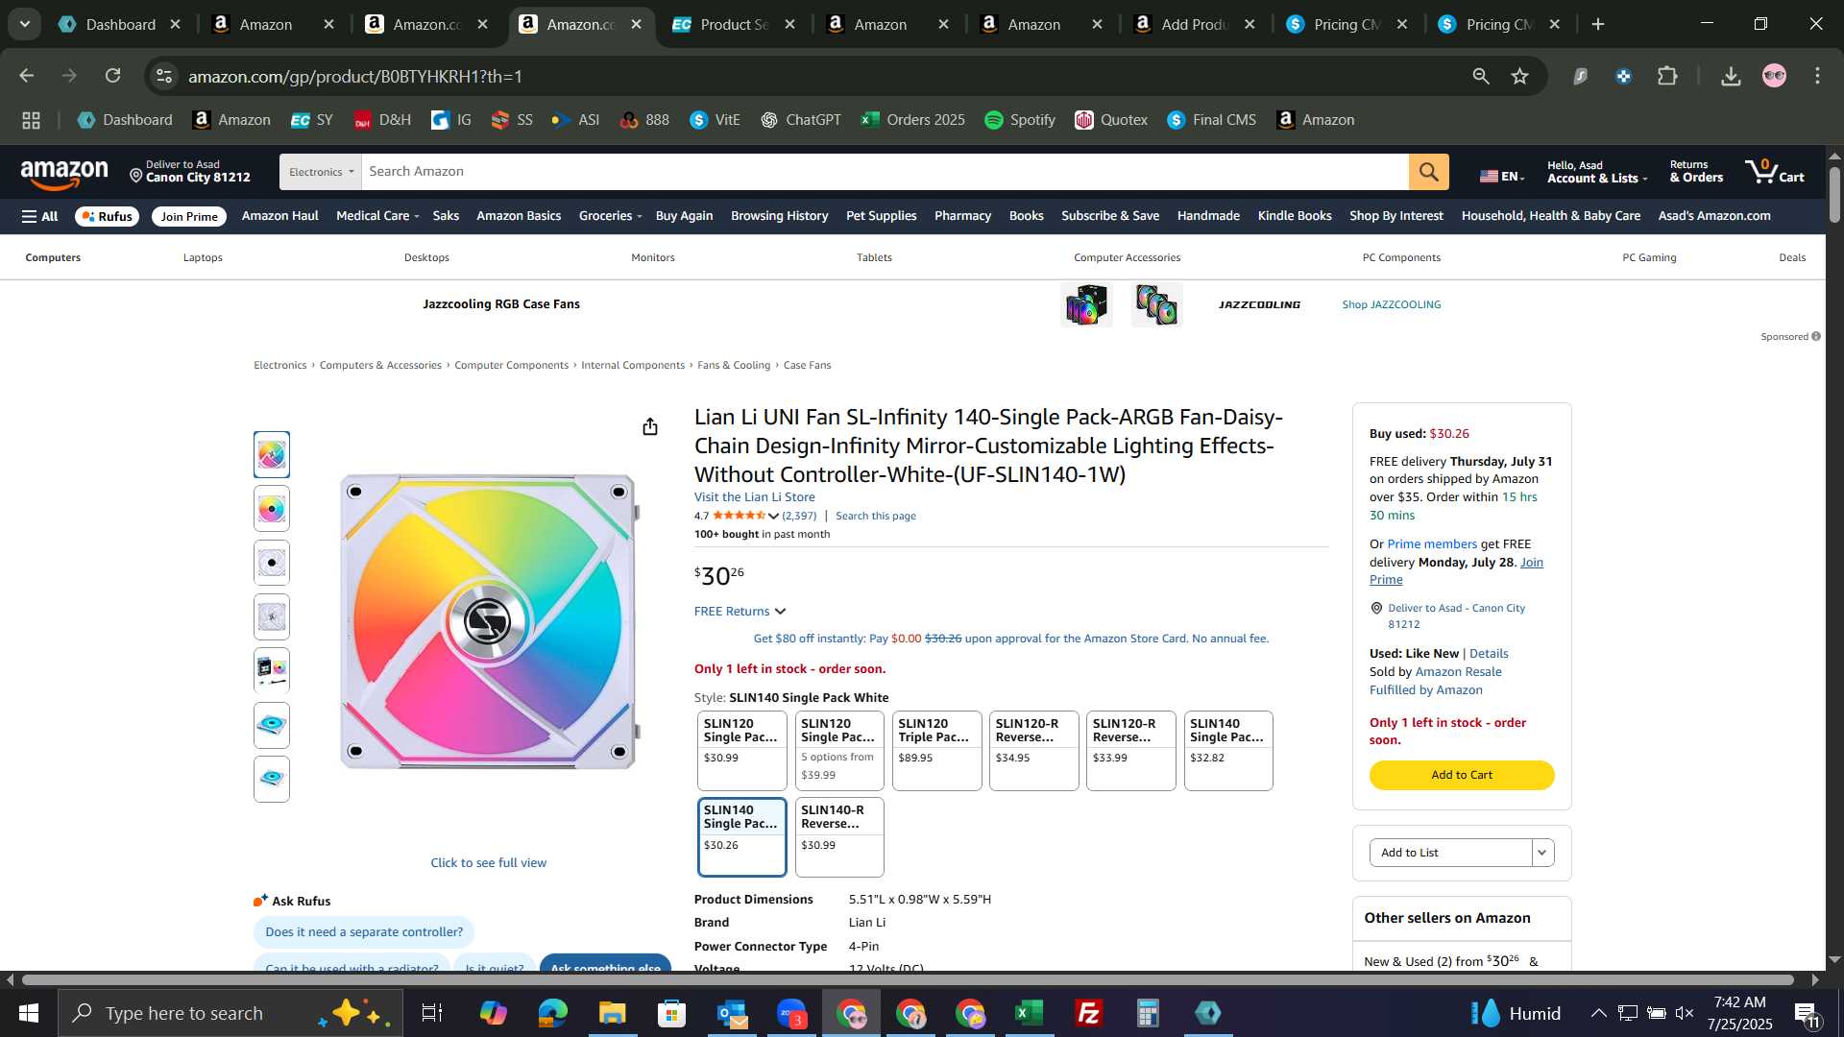Screen dimensions: 1844x1037
Task: Click the Windows Start button
Action: pyautogui.click(x=28, y=1013)
